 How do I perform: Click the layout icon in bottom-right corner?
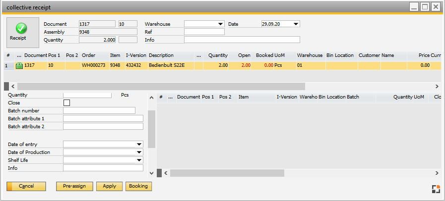click(x=436, y=189)
